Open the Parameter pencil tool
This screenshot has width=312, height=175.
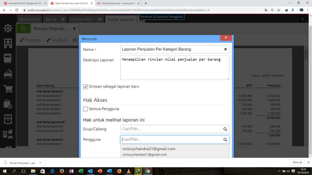[x=31, y=40]
